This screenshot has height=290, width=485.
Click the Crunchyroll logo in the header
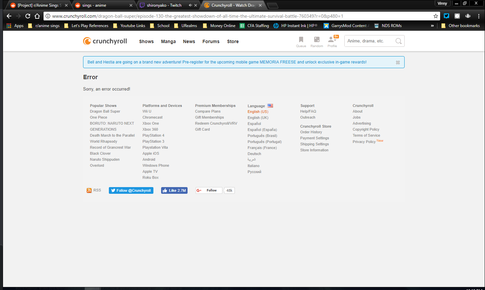click(x=105, y=41)
